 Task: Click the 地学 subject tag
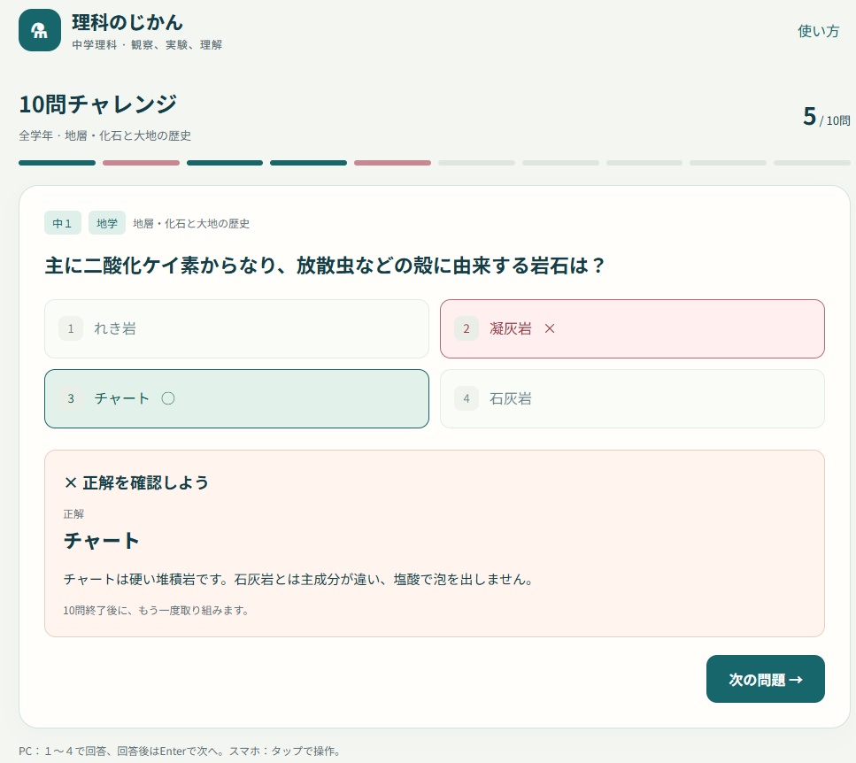[107, 223]
